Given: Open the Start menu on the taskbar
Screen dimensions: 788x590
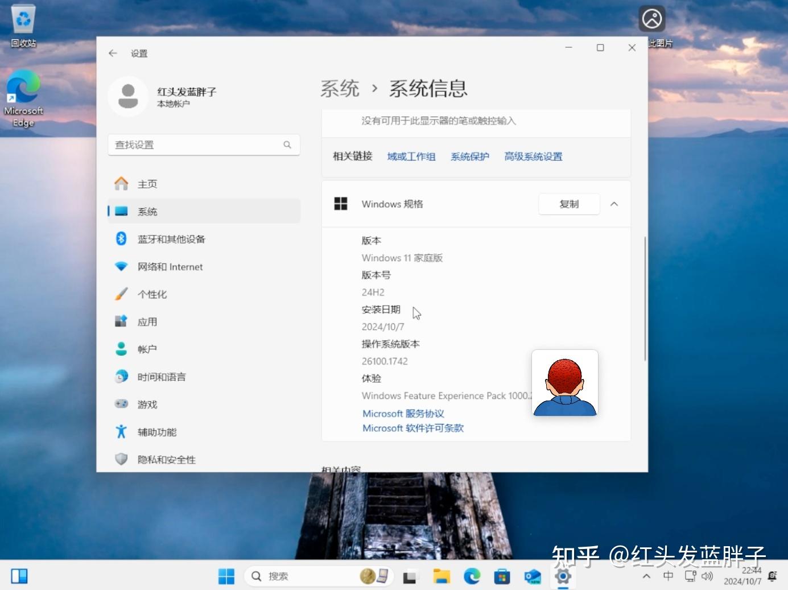Looking at the screenshot, I should pyautogui.click(x=226, y=576).
